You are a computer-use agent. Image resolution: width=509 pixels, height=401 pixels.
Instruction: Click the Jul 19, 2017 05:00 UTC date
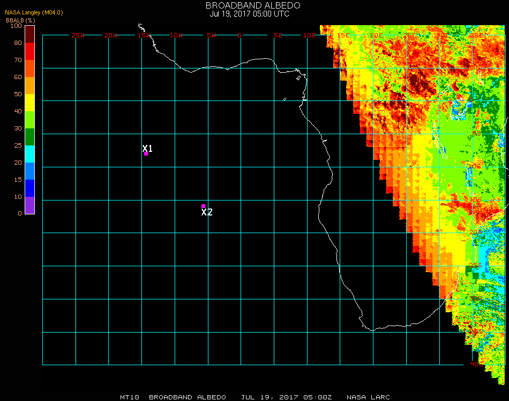[x=249, y=14]
